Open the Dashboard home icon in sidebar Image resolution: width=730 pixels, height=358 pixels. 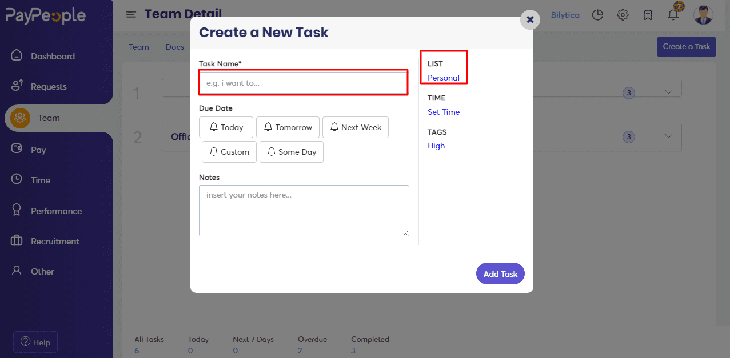pos(17,56)
